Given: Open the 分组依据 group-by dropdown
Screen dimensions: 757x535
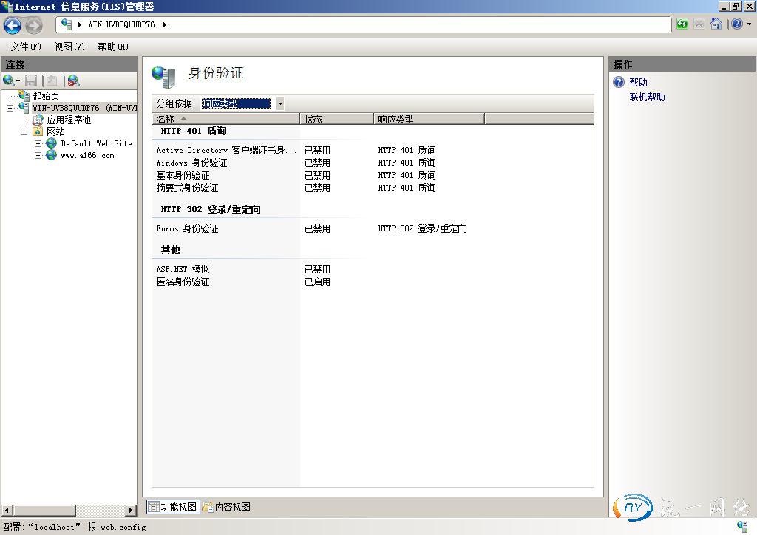Looking at the screenshot, I should coord(279,104).
